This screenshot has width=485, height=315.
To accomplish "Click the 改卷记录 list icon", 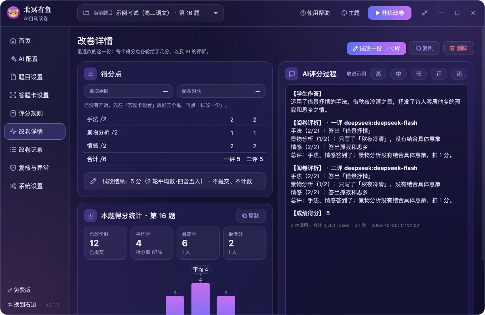I will tap(13, 149).
